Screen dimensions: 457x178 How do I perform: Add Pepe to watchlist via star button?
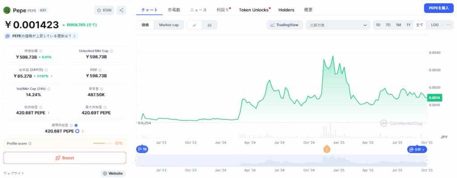pyautogui.click(x=105, y=10)
